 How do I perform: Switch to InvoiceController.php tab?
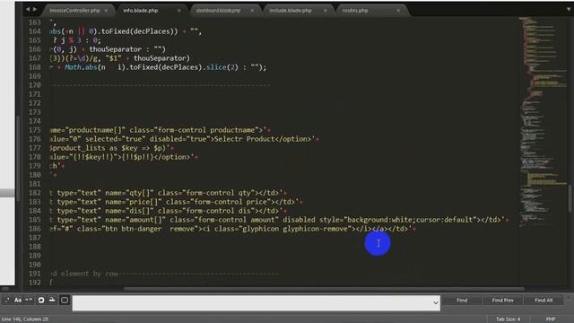point(74,11)
